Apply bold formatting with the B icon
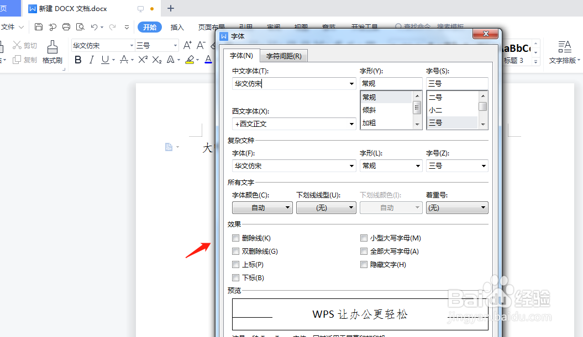 78,60
